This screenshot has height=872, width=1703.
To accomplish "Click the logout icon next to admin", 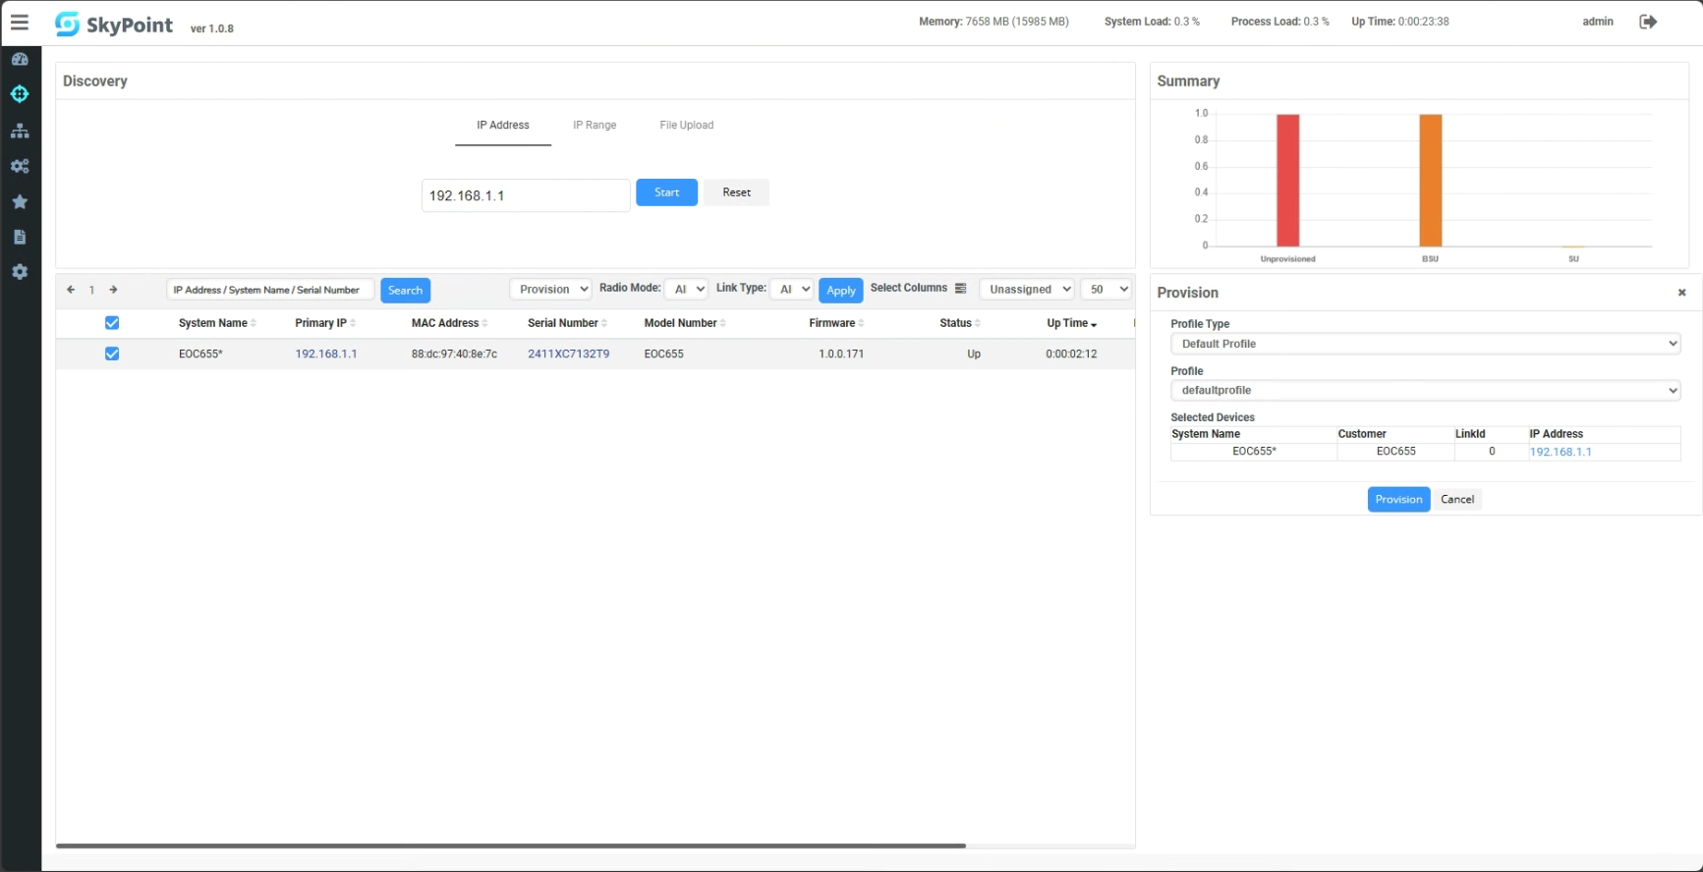I will [1648, 22].
